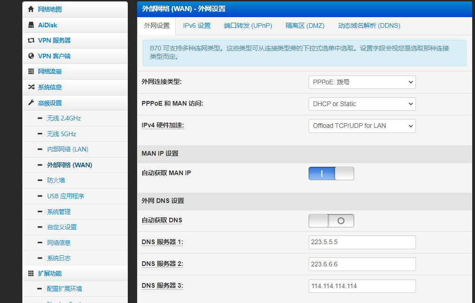The height and width of the screenshot is (303, 475).
Task: Click the DNS 服务器 3 input field
Action: click(362, 286)
